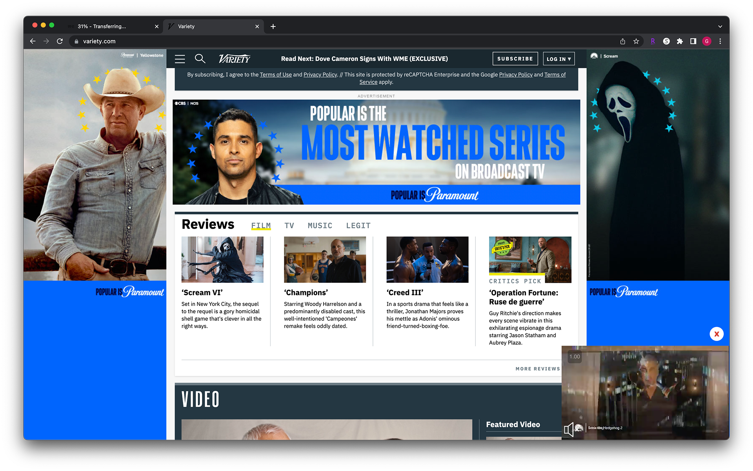The width and height of the screenshot is (753, 471).
Task: Open the 'Creed III' review title
Action: pos(405,293)
